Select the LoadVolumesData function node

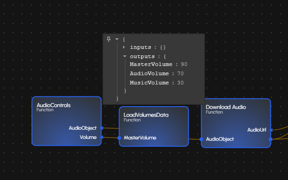point(154,126)
